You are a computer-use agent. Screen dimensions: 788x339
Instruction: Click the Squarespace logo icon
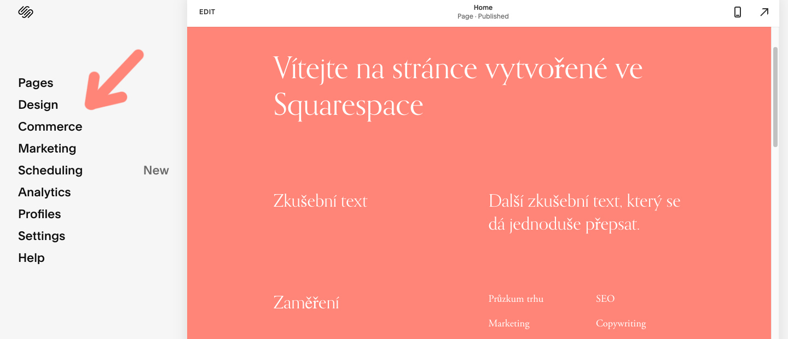(26, 12)
